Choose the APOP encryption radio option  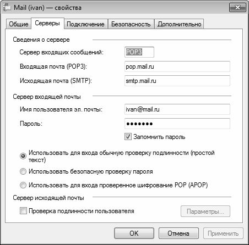(x=23, y=185)
